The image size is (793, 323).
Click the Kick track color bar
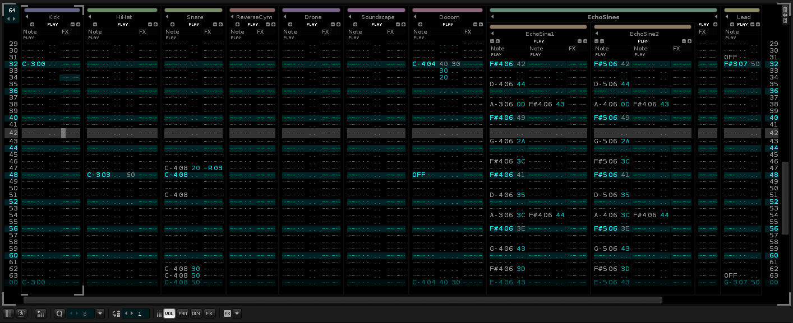coord(52,10)
